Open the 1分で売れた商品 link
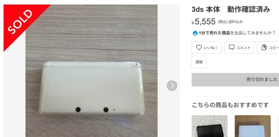279x137 pixels. pyautogui.click(x=214, y=33)
